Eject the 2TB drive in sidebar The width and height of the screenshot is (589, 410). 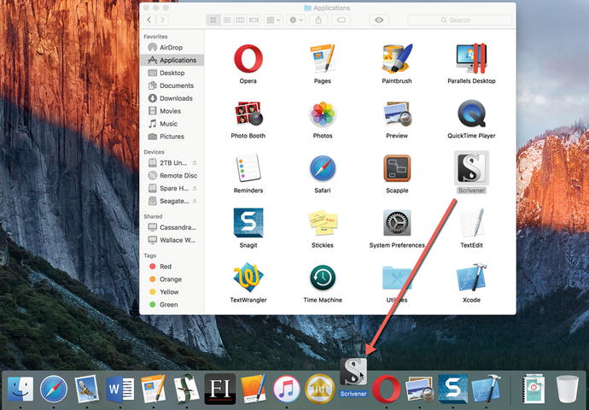coord(195,163)
